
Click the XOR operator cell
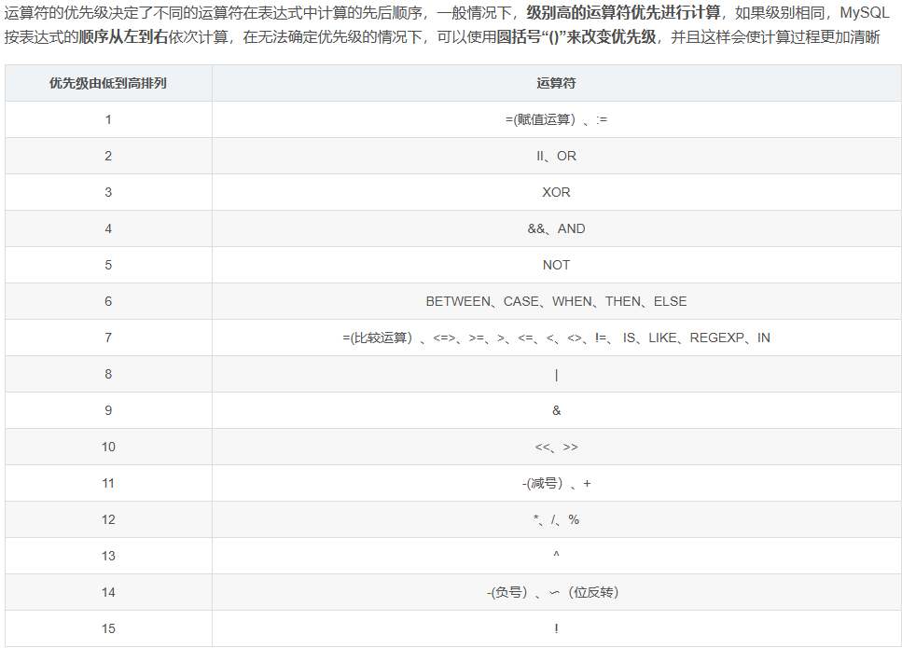point(556,192)
